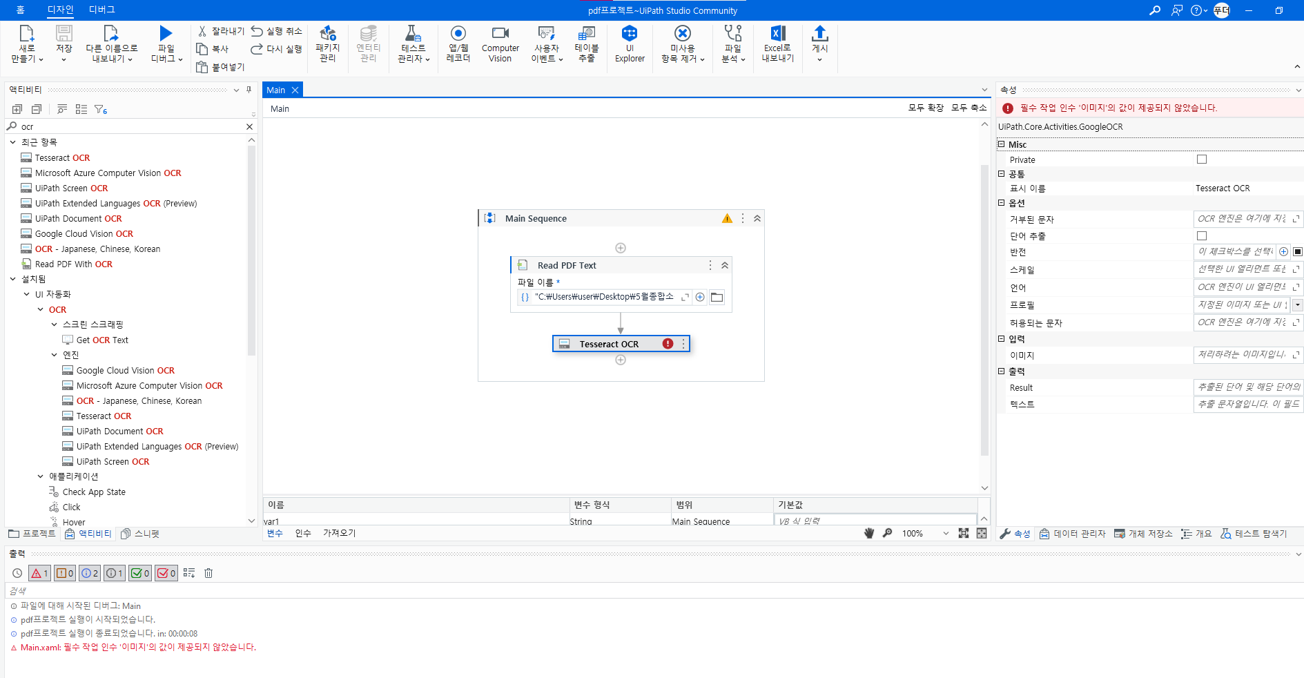This screenshot has height=678, width=1304.
Task: Toggle the error filter showing 1
Action: [x=39, y=573]
